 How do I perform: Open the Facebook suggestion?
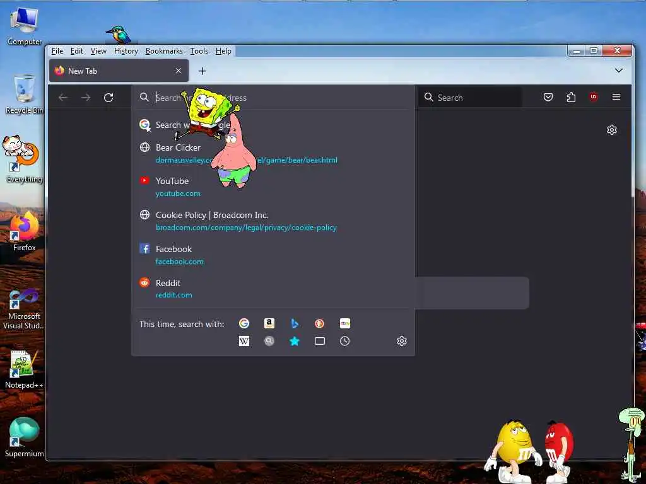point(273,255)
